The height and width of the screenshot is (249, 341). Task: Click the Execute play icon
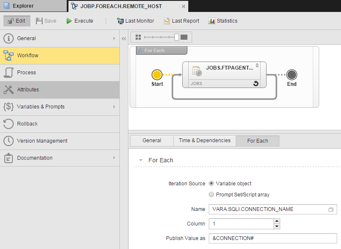pos(69,21)
